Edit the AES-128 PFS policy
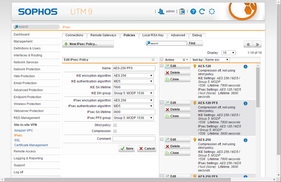281x182 pixels. [177, 103]
